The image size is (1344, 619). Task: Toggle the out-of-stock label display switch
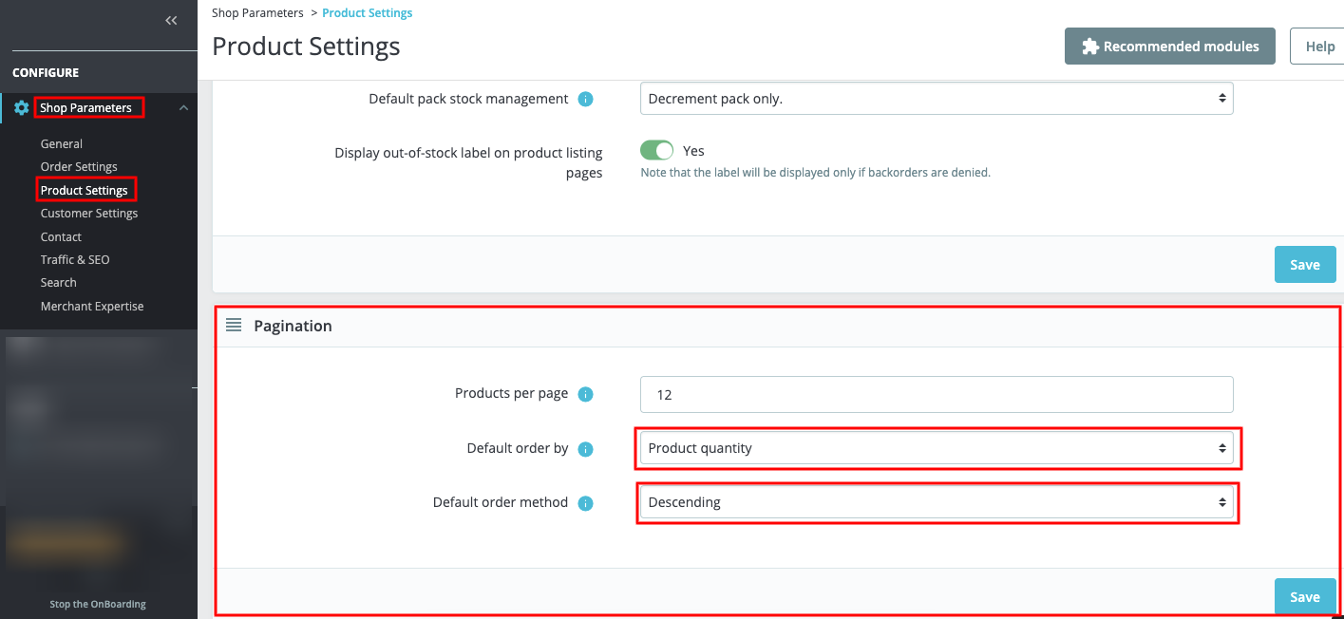coord(656,151)
